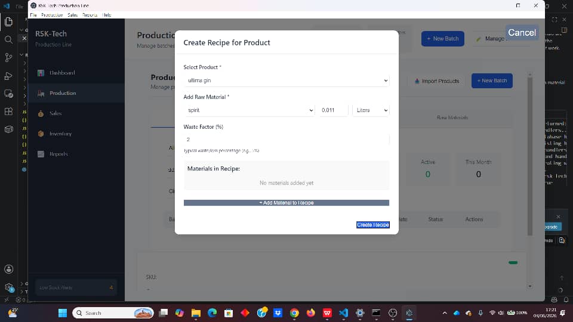The height and width of the screenshot is (322, 573).
Task: Select the Sales money bag icon
Action: click(x=41, y=113)
